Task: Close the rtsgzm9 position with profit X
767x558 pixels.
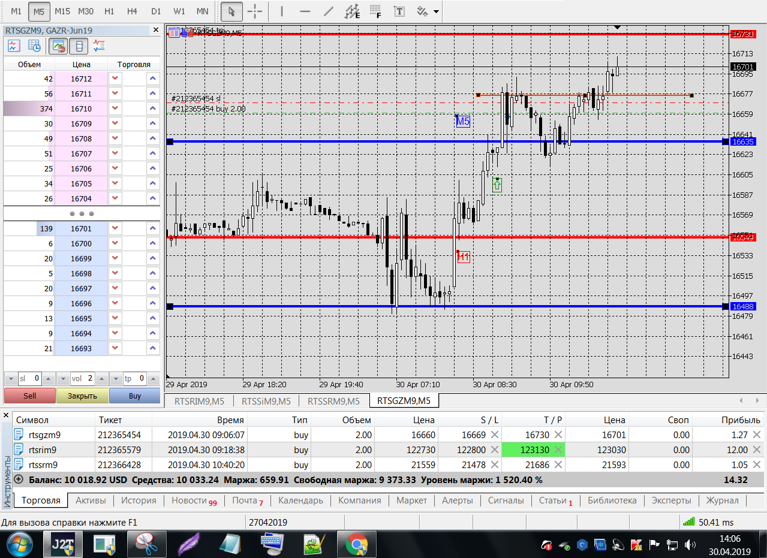Action: pyautogui.click(x=757, y=435)
